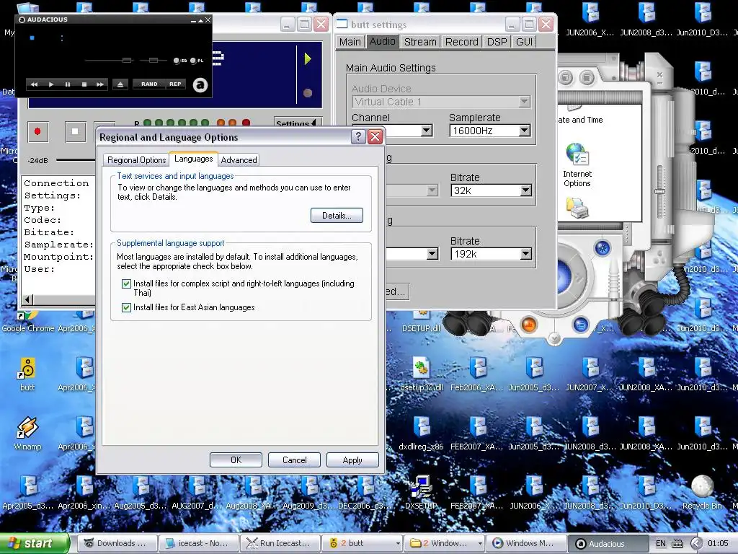
Task: Click the Details... button
Action: pos(337,215)
